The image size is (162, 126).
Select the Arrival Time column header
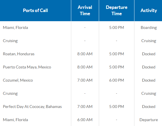[x=85, y=10]
